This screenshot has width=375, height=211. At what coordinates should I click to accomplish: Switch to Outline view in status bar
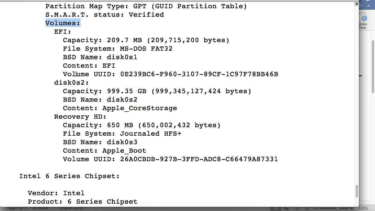pyautogui.click(x=297, y=208)
